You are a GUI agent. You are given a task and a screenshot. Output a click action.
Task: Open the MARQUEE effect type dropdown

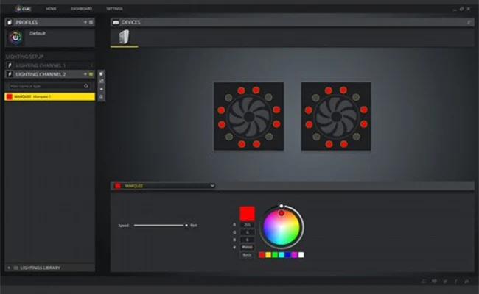(164, 186)
